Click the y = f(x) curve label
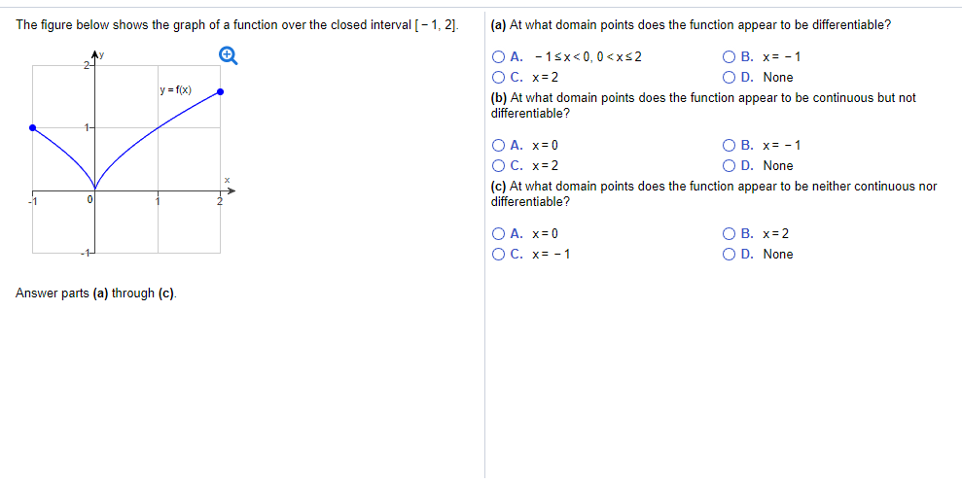The image size is (962, 483). [x=176, y=90]
